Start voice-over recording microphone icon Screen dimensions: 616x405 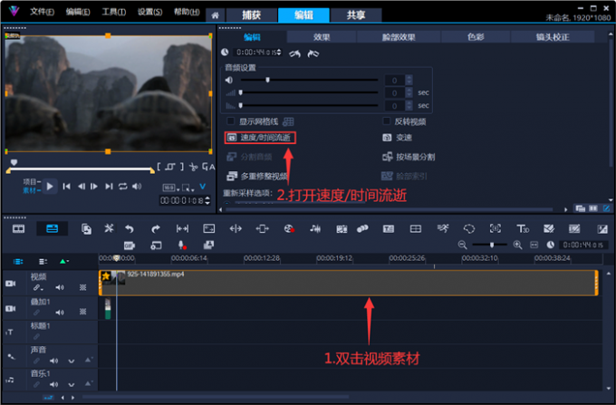click(x=182, y=246)
